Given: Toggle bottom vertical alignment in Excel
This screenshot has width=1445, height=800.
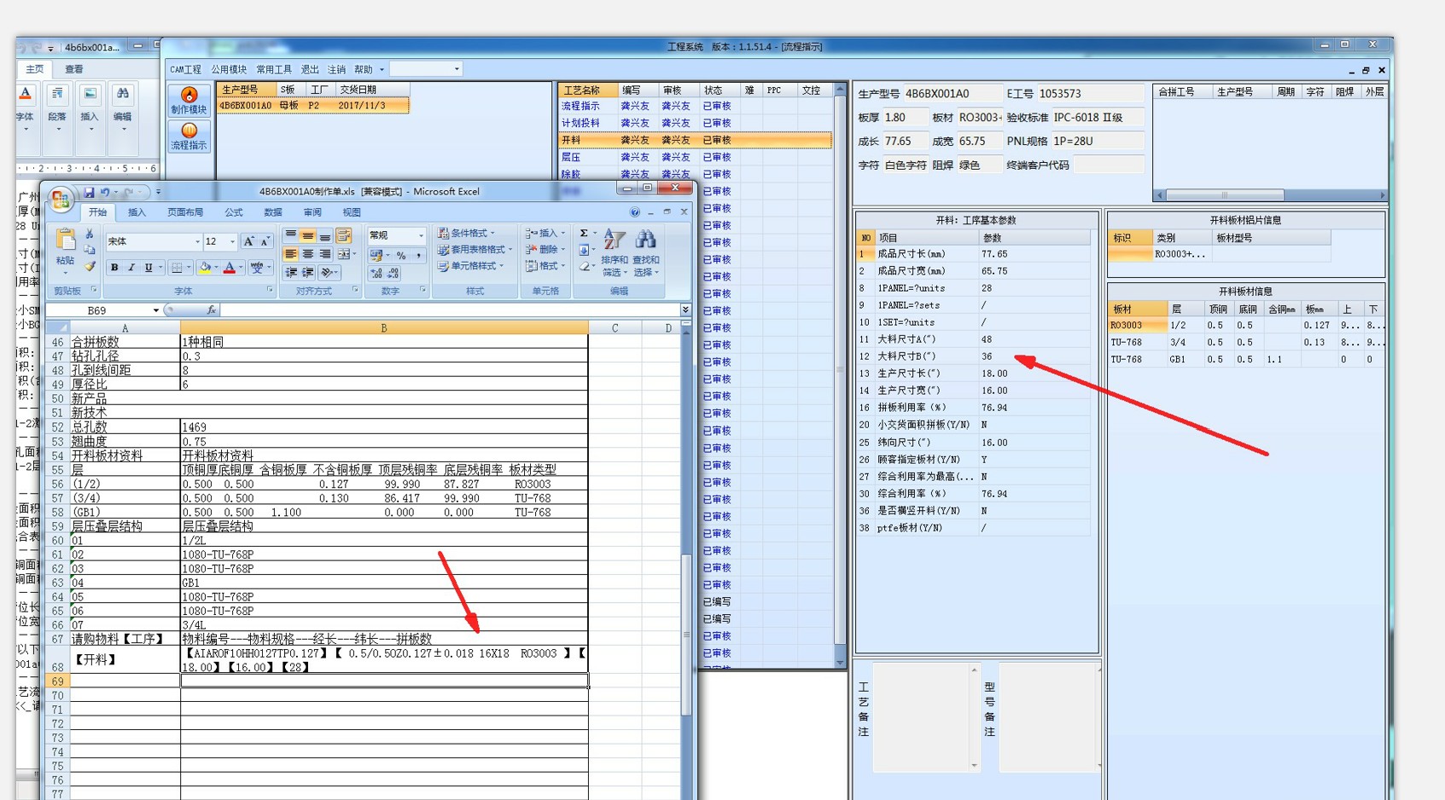Looking at the screenshot, I should 324,235.
